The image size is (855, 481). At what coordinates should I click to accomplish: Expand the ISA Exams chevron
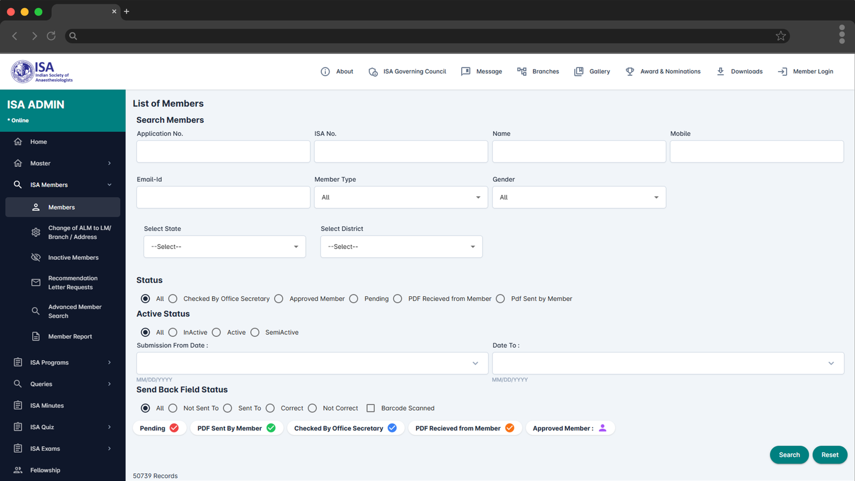(110, 448)
